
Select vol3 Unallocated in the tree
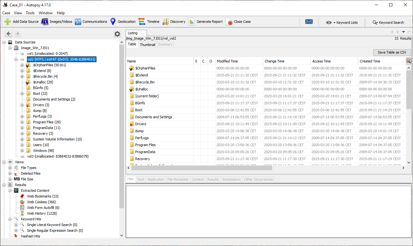(58, 156)
